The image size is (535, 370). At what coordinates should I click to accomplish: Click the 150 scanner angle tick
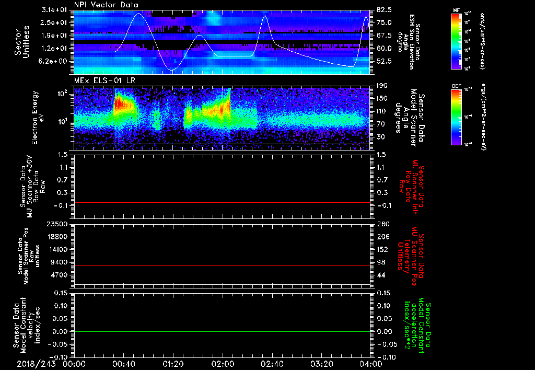[x=382, y=99]
